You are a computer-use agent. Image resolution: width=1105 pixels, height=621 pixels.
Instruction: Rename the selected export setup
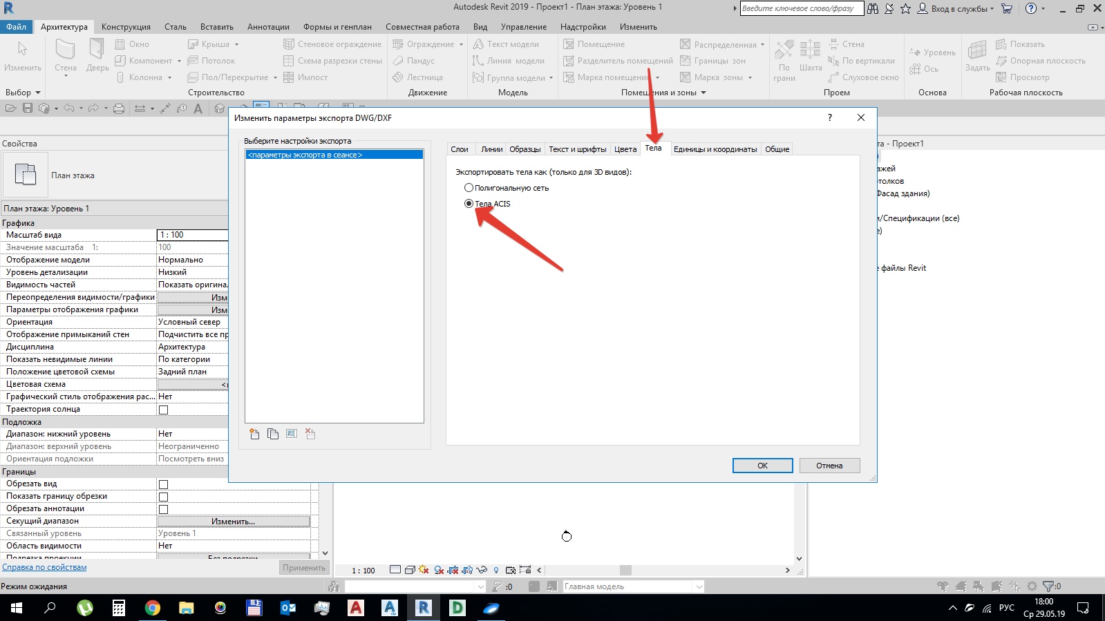(x=292, y=434)
